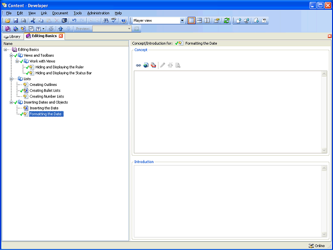
Task: Collapse the Views and Toolbars node
Action: coord(11,56)
